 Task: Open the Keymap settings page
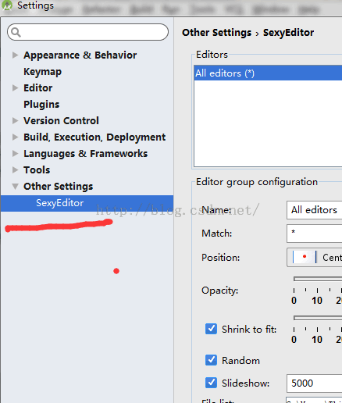coord(42,72)
